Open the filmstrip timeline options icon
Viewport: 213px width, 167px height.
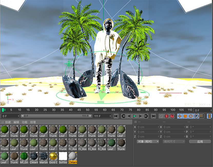210,116
